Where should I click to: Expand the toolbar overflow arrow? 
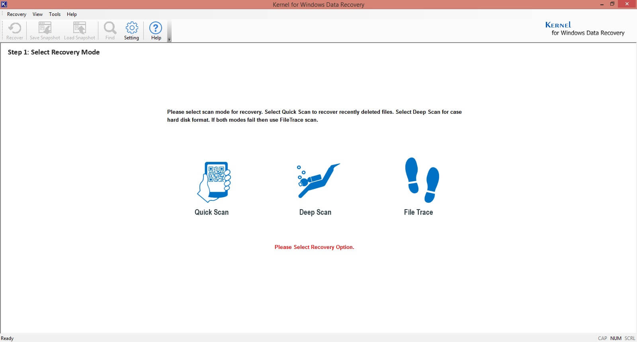[x=169, y=39]
